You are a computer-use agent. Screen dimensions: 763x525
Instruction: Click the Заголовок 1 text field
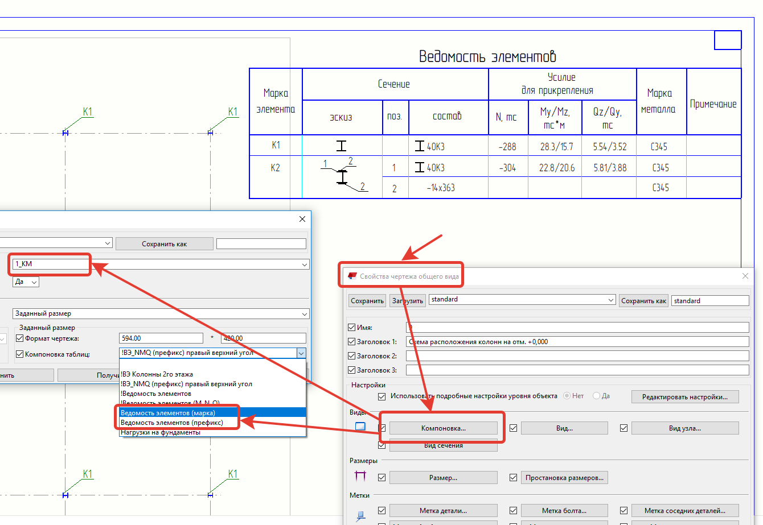tap(577, 342)
